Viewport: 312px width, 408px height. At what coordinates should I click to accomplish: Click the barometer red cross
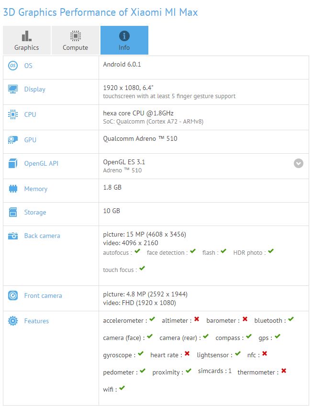click(245, 319)
